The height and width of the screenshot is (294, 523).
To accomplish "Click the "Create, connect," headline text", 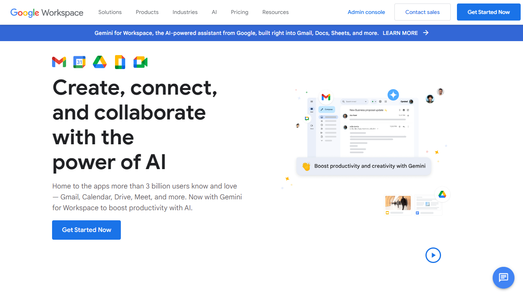I will click(x=135, y=88).
